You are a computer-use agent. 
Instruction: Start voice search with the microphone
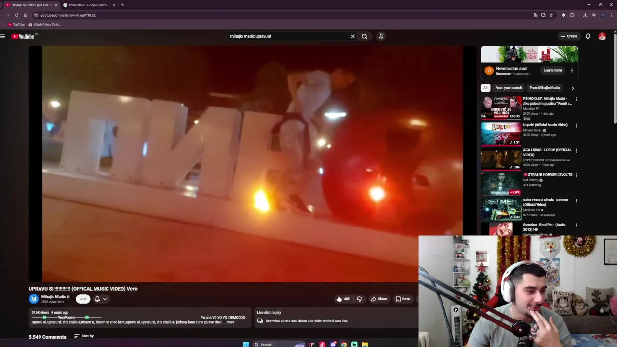(x=381, y=36)
